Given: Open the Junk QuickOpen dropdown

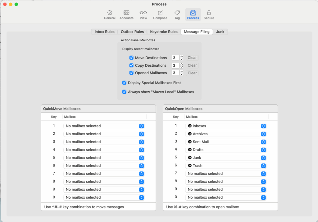Looking at the screenshot, I should tap(226, 158).
